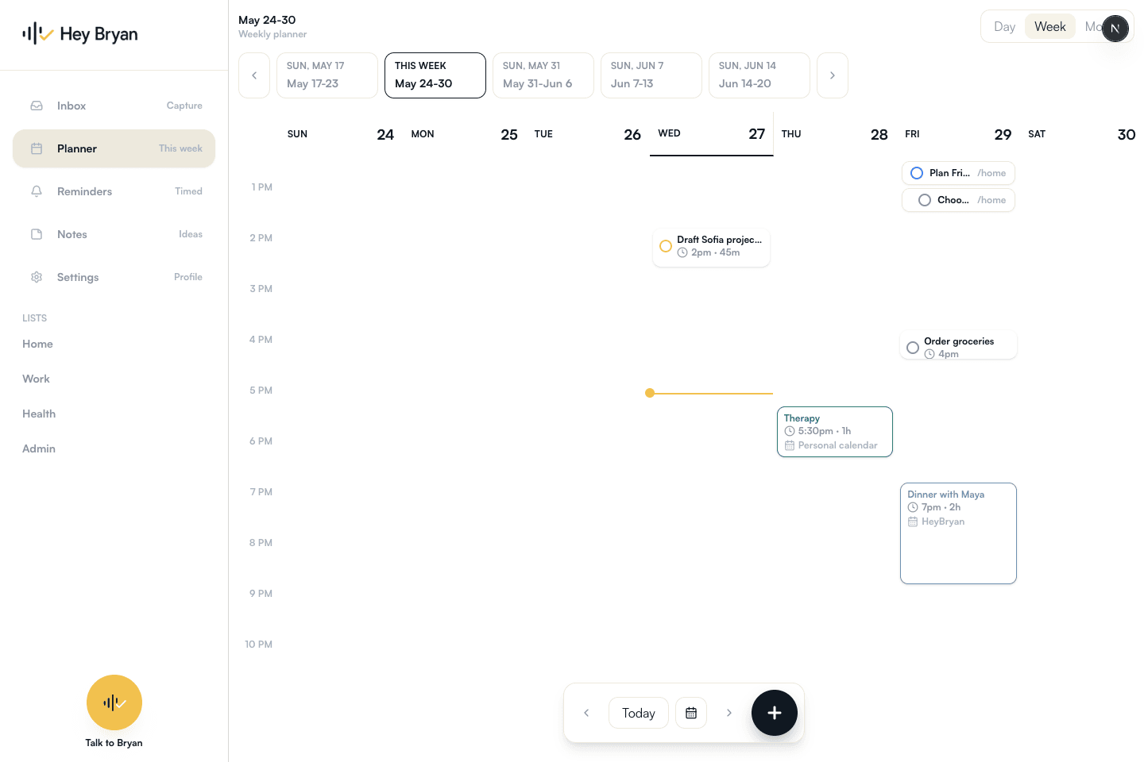Select THIS WEEK May 24-30
1144x762 pixels.
[x=435, y=75]
